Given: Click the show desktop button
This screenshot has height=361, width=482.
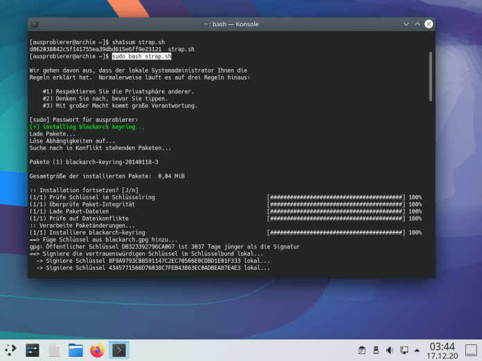Looking at the screenshot, I should click(471, 350).
